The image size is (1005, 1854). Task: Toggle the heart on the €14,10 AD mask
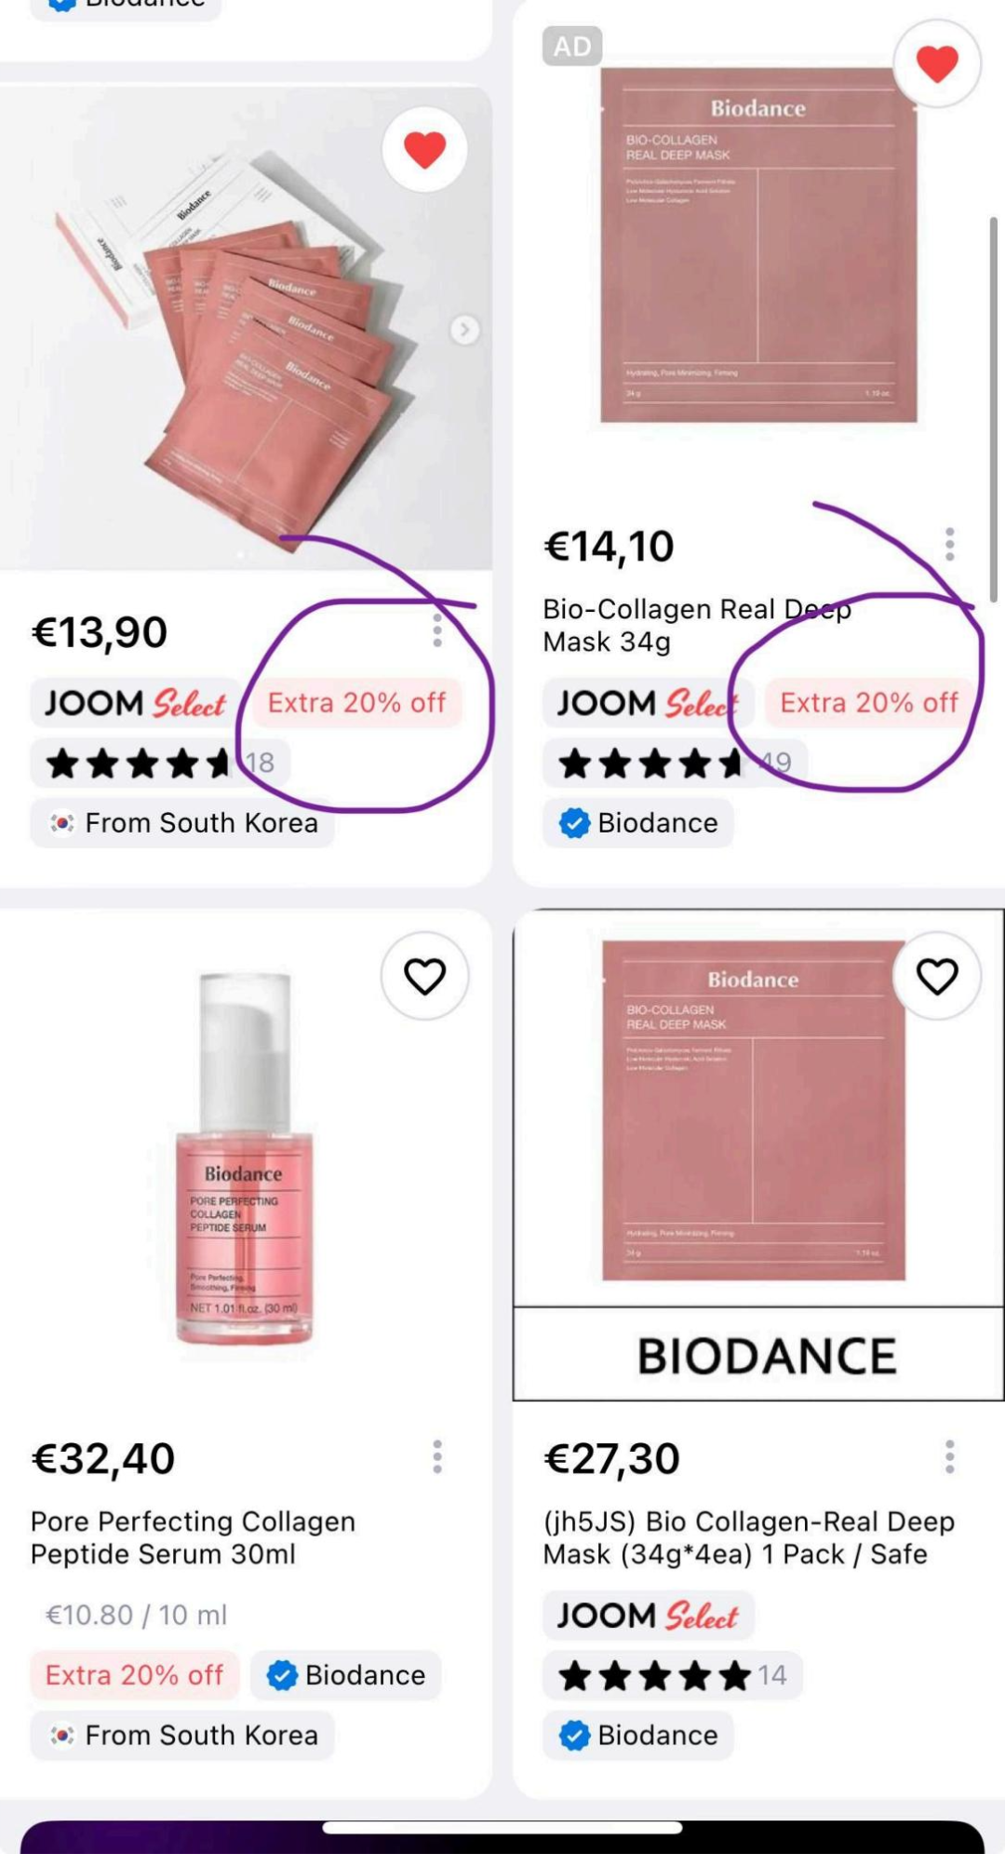click(x=937, y=62)
